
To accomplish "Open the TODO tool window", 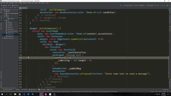I will [50, 90].
